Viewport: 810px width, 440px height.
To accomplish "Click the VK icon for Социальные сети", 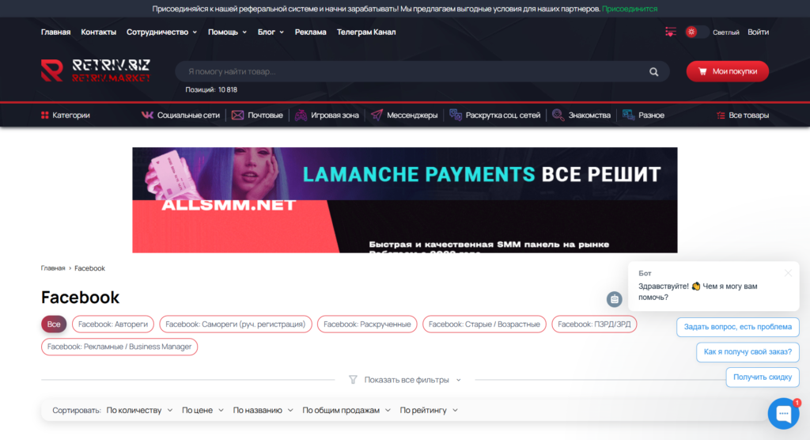I will point(147,116).
